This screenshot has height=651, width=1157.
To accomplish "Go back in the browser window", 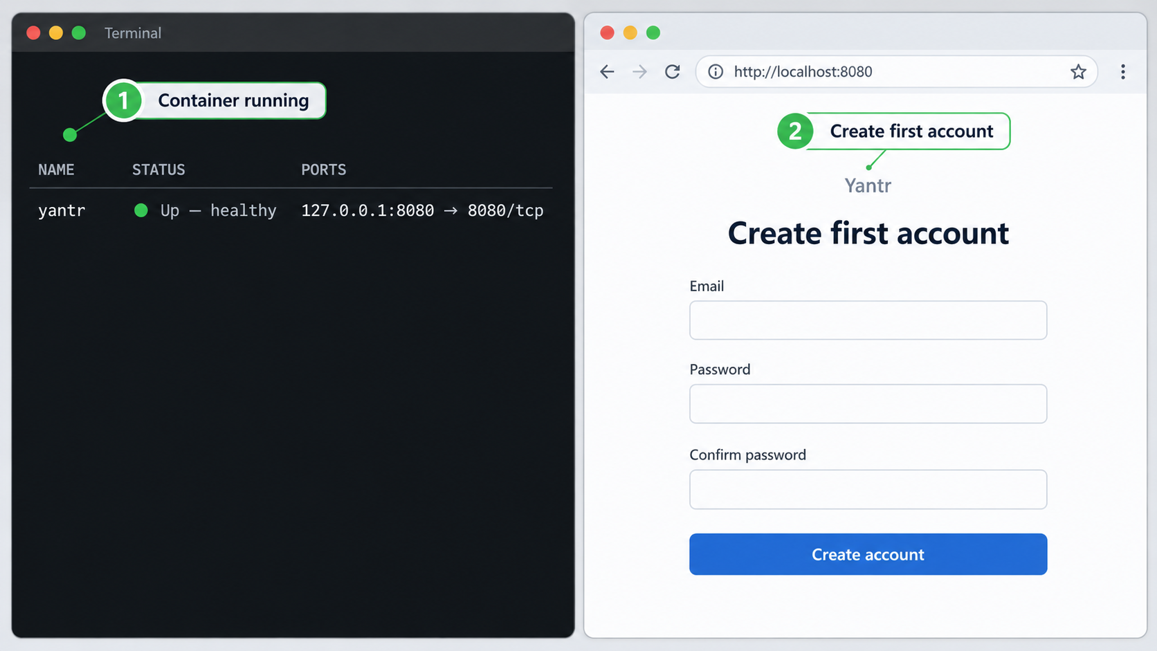I will coord(607,72).
